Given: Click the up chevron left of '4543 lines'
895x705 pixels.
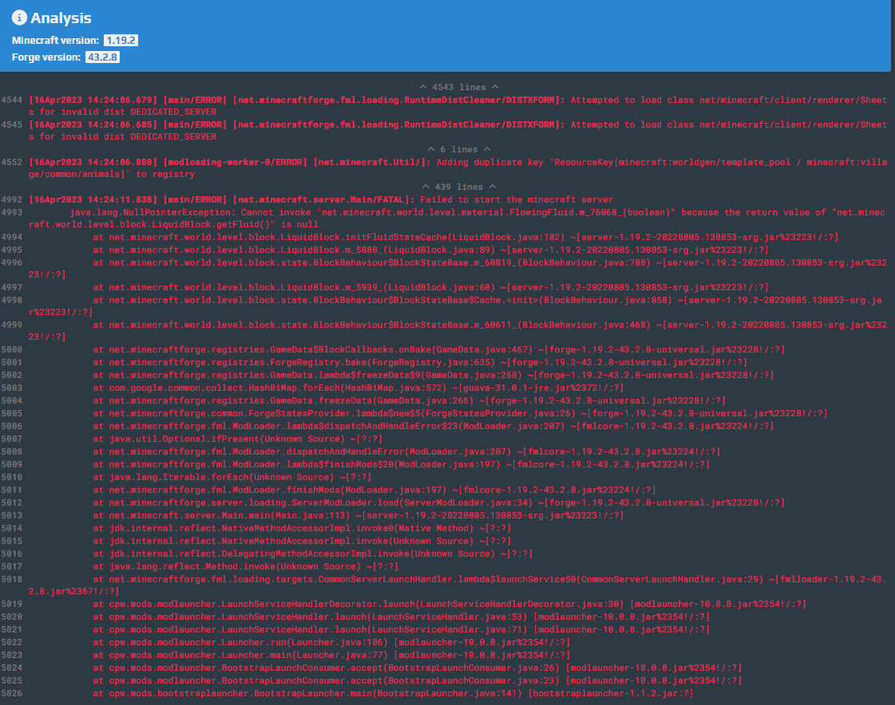Looking at the screenshot, I should pyautogui.click(x=423, y=87).
